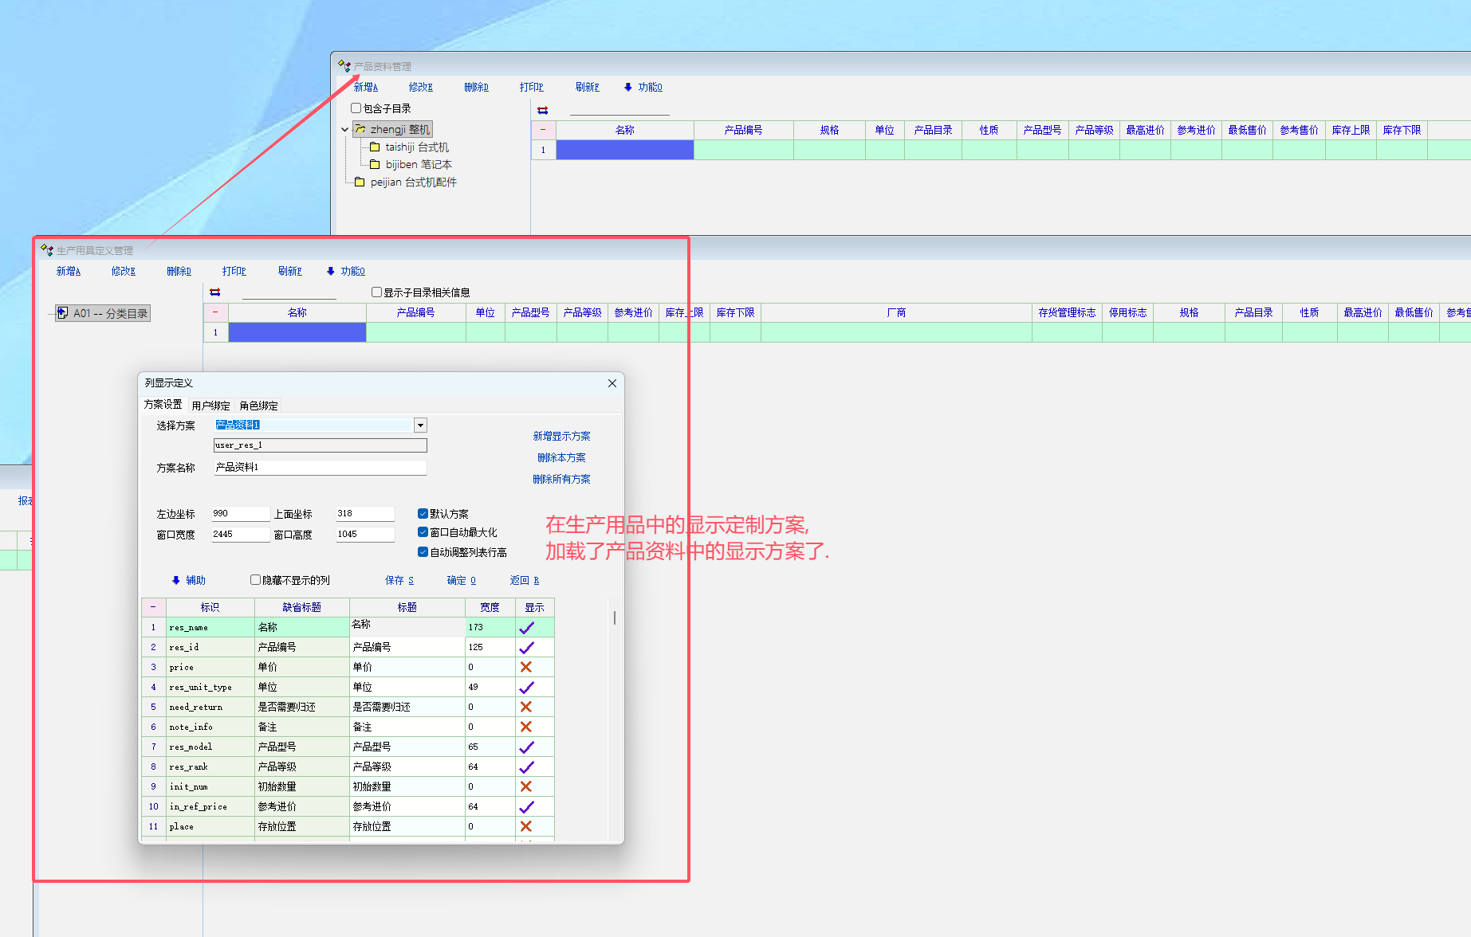Toggle display mark for place row
This screenshot has width=1471, height=937.
526,826
